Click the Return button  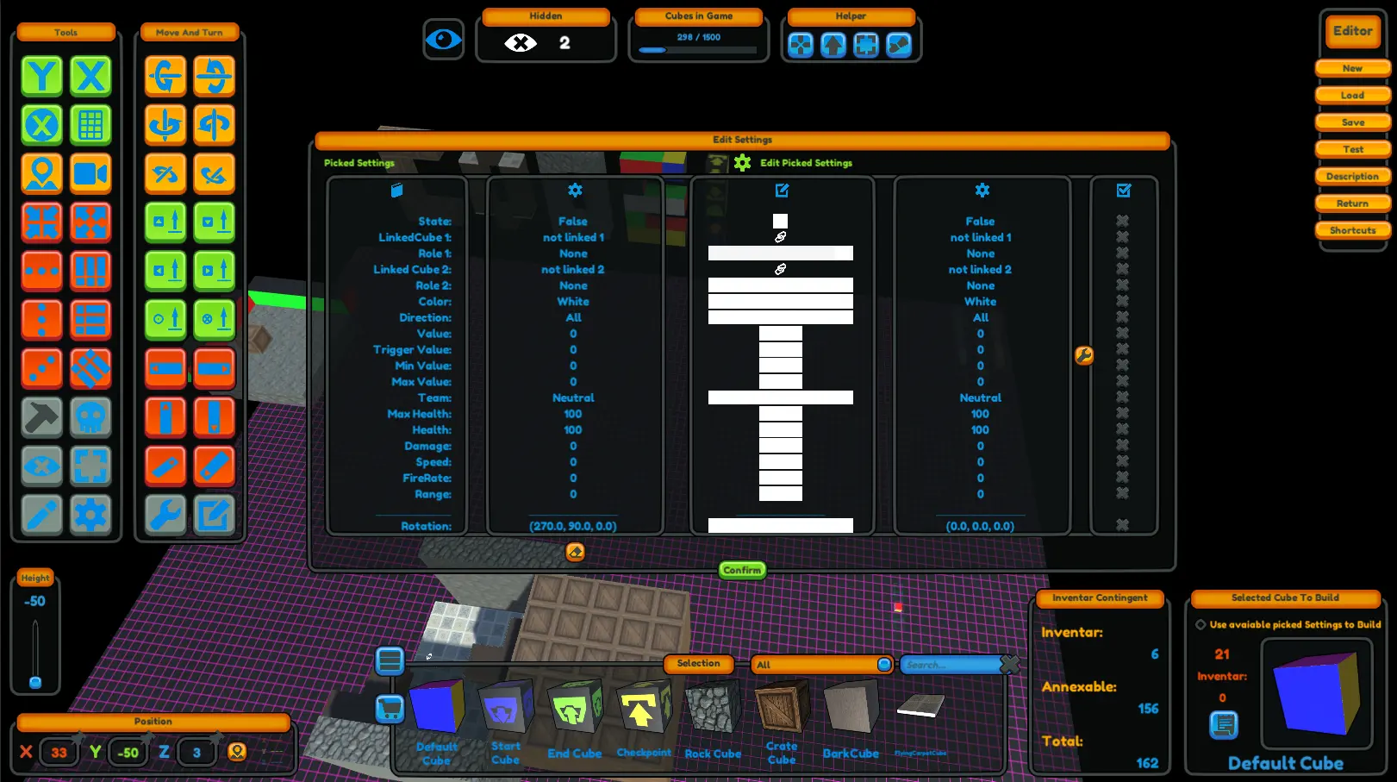coord(1352,203)
